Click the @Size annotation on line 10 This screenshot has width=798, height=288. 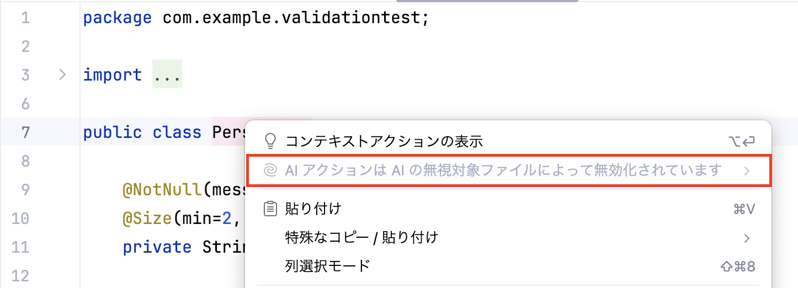tap(147, 219)
